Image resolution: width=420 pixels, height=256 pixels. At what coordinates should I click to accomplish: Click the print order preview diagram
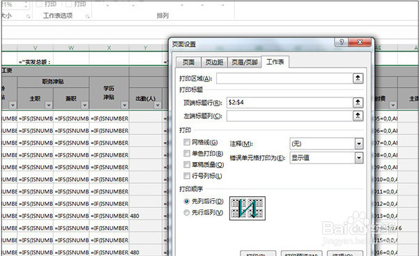click(x=248, y=208)
